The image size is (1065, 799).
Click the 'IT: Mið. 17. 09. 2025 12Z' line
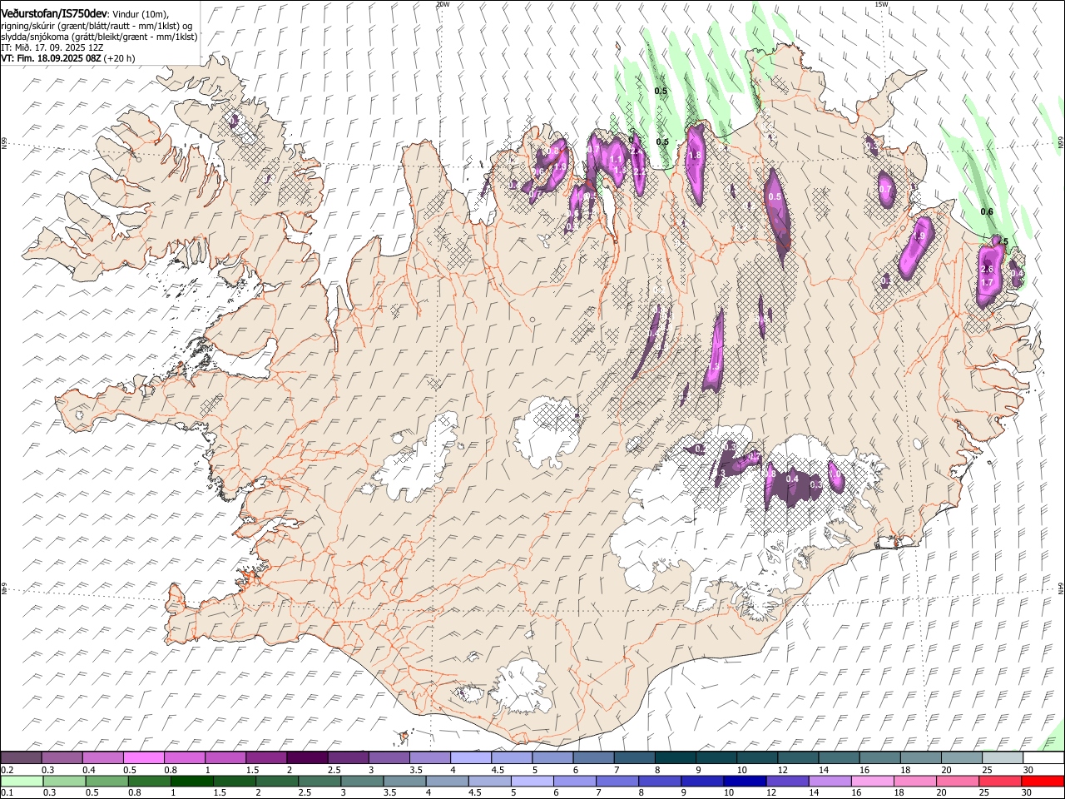52,47
